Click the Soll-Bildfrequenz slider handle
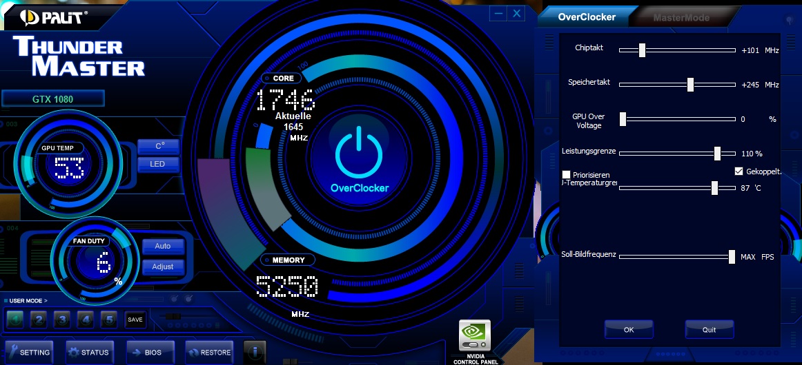Image resolution: width=802 pixels, height=365 pixels. 732,257
